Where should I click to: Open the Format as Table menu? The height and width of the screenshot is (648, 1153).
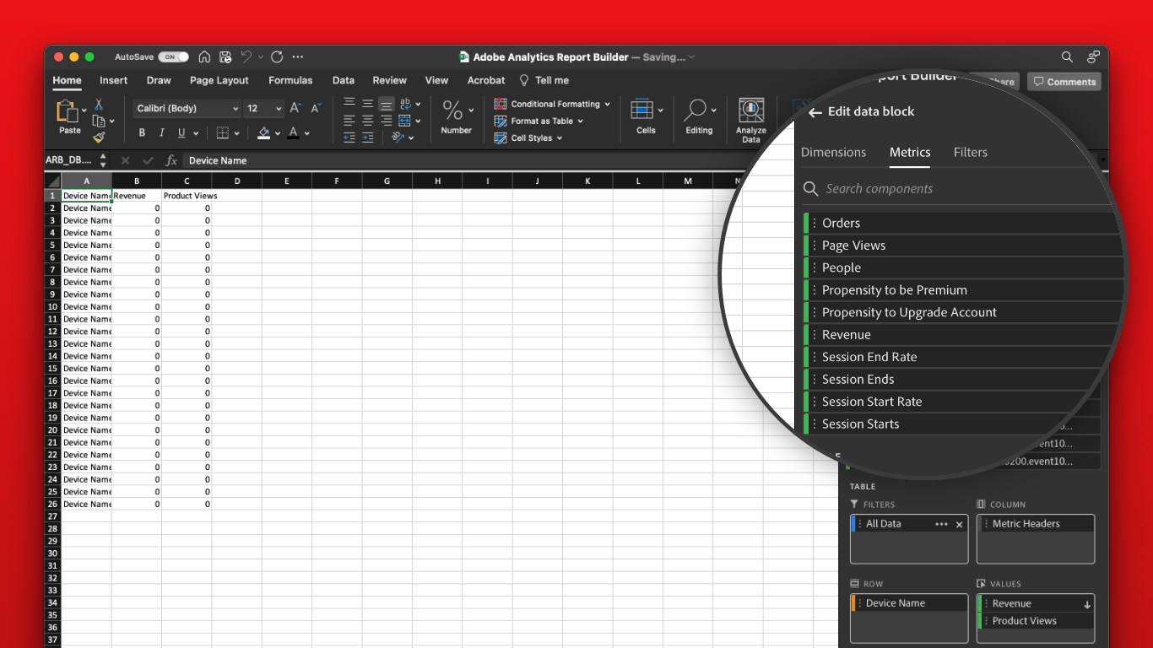click(539, 121)
